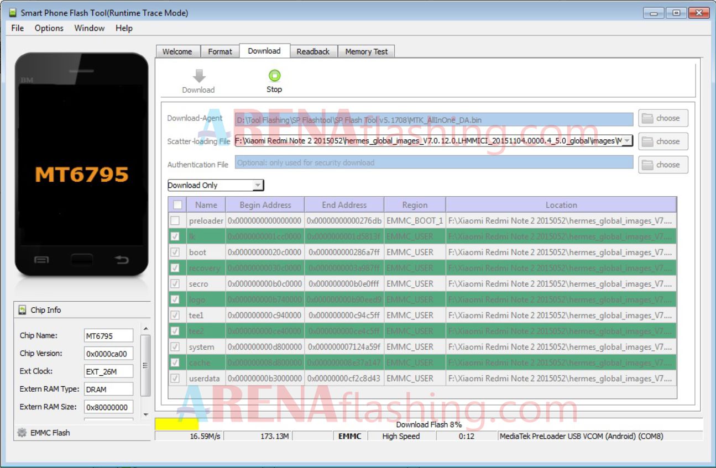Click the Region column header

click(x=415, y=205)
